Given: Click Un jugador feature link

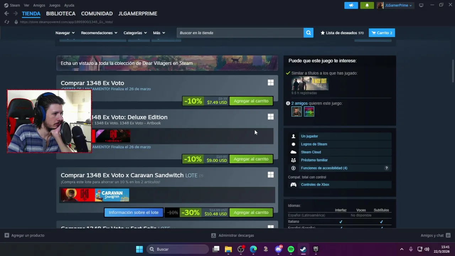Looking at the screenshot, I should coord(309,136).
